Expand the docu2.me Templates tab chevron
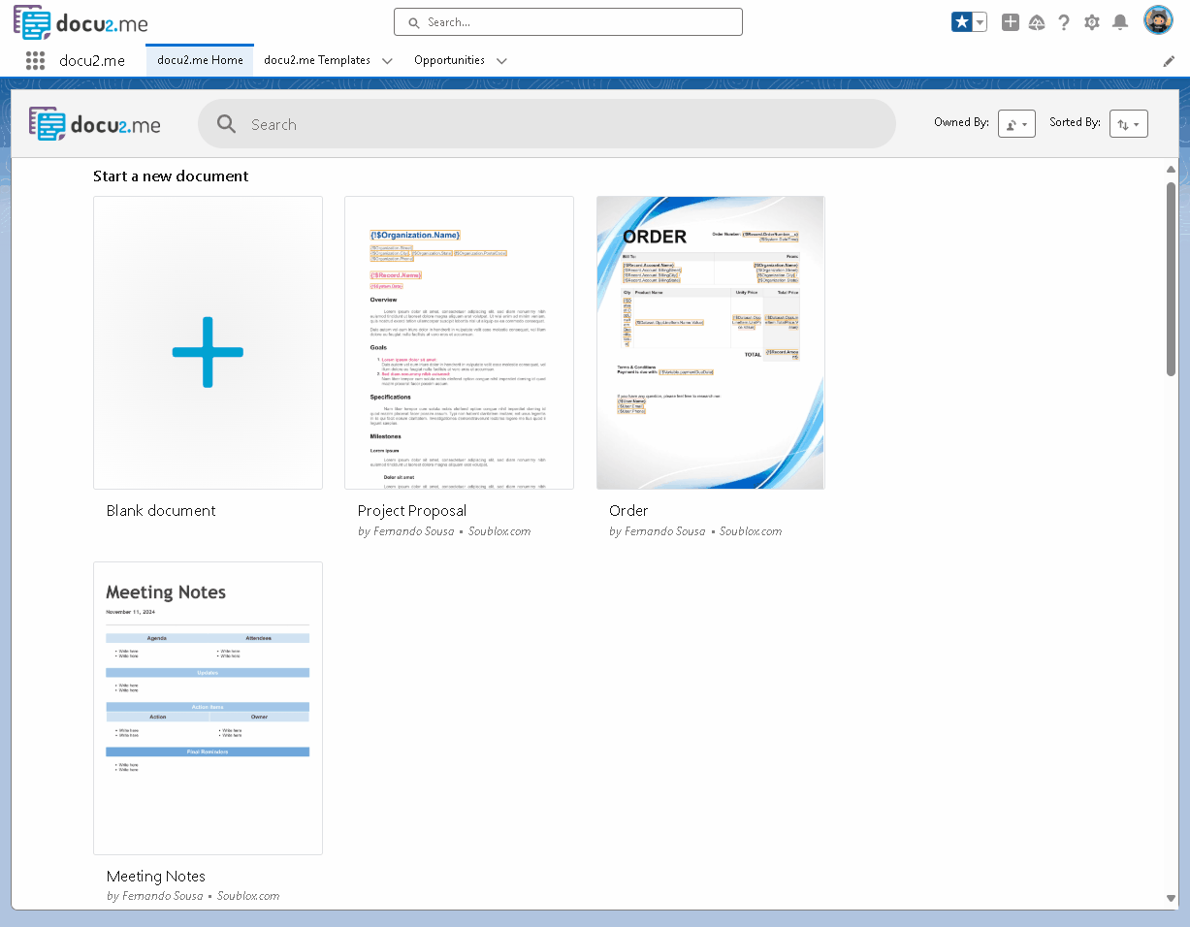The height and width of the screenshot is (927, 1190). click(x=387, y=61)
